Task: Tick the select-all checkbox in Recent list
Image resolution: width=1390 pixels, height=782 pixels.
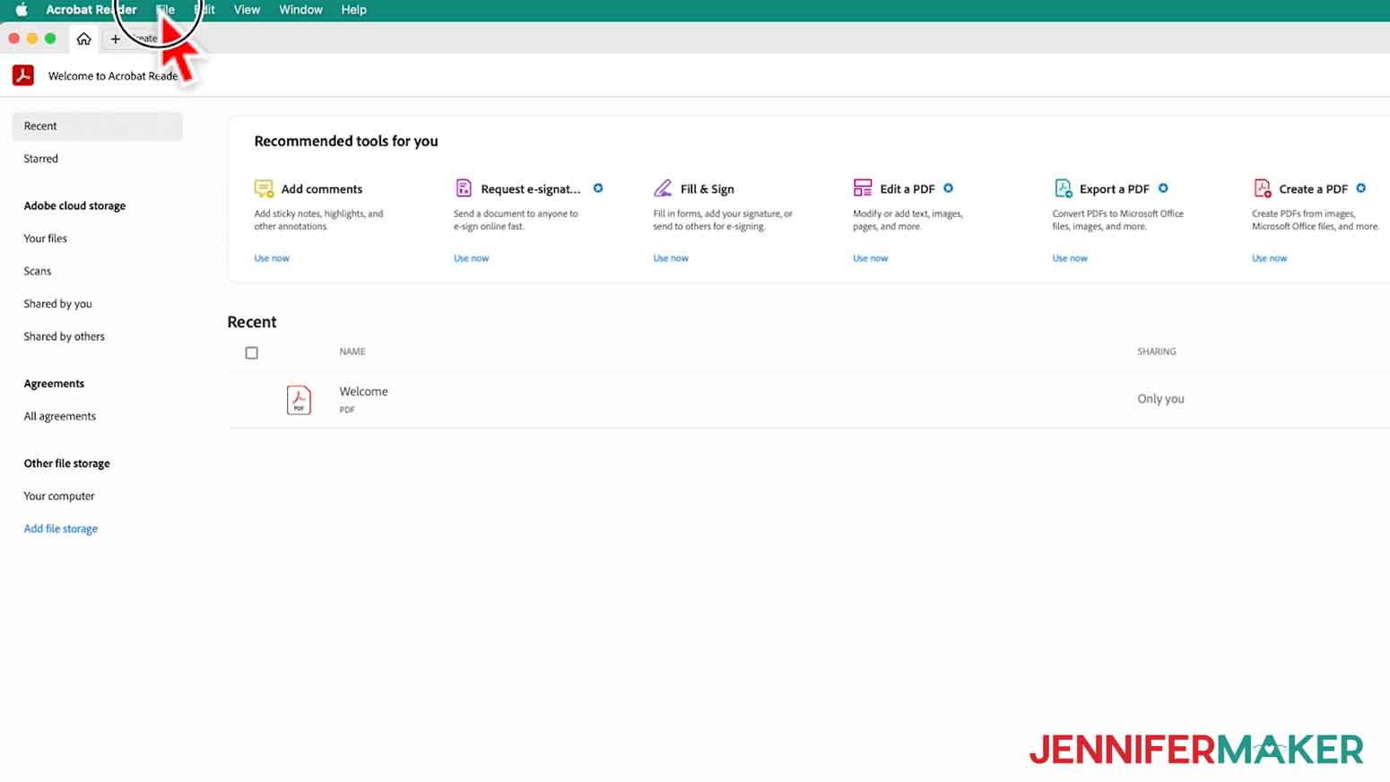Action: (252, 353)
